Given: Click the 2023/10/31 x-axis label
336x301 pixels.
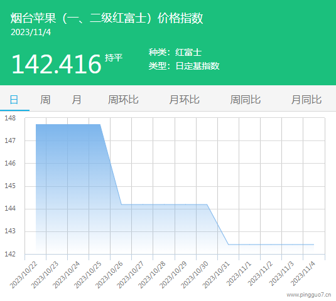Looking at the screenshot, I should (216, 275).
